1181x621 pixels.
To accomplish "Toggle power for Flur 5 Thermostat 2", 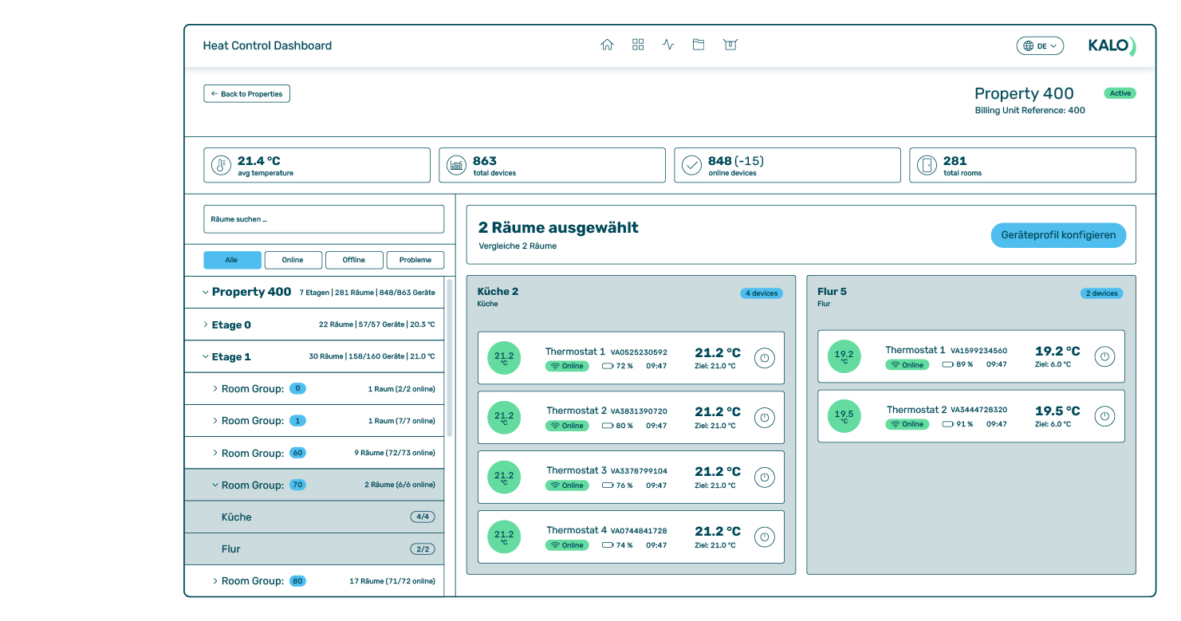I will [1104, 416].
